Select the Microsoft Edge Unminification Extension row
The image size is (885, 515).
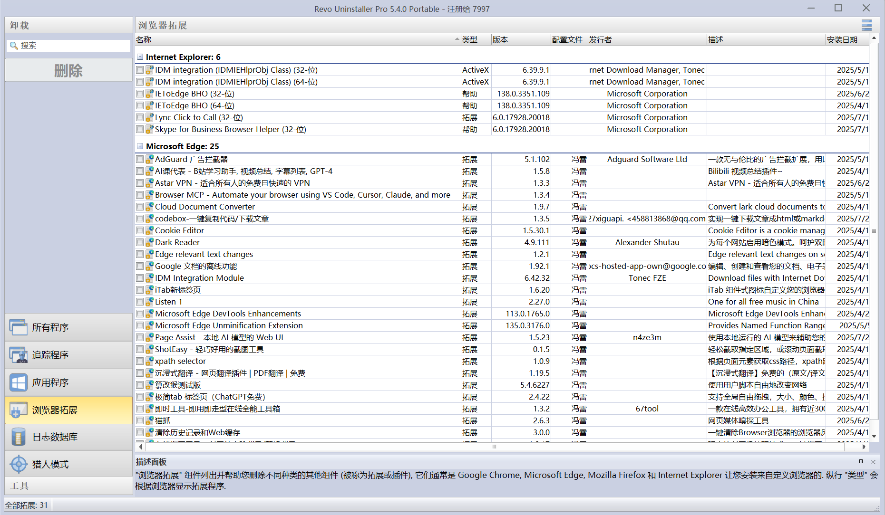pos(502,325)
